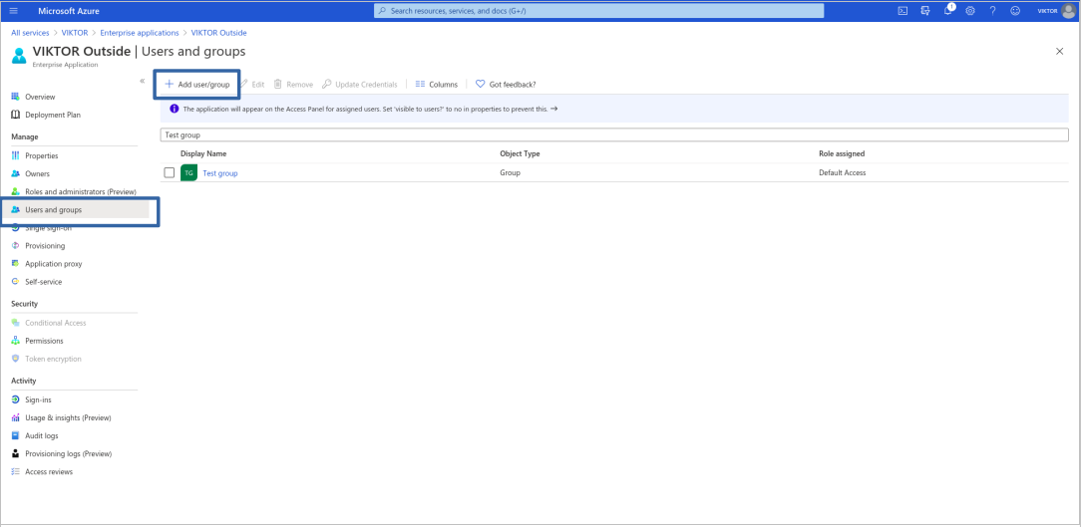Open the notifications bell
The height and width of the screenshot is (527, 1081).
pyautogui.click(x=949, y=11)
